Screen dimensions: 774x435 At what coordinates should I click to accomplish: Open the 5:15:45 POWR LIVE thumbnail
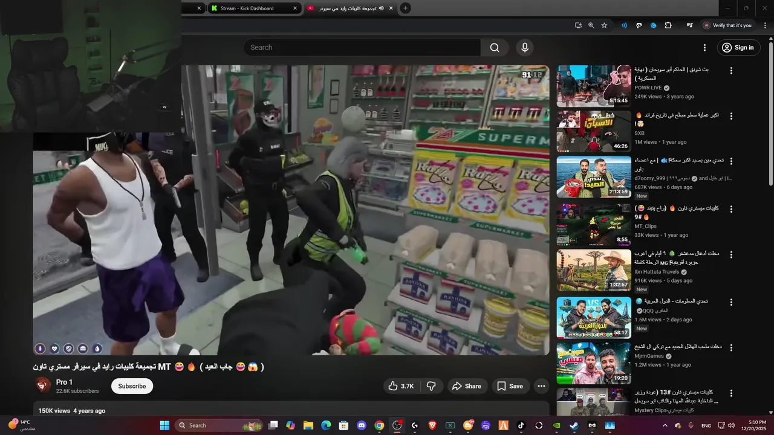point(594,86)
